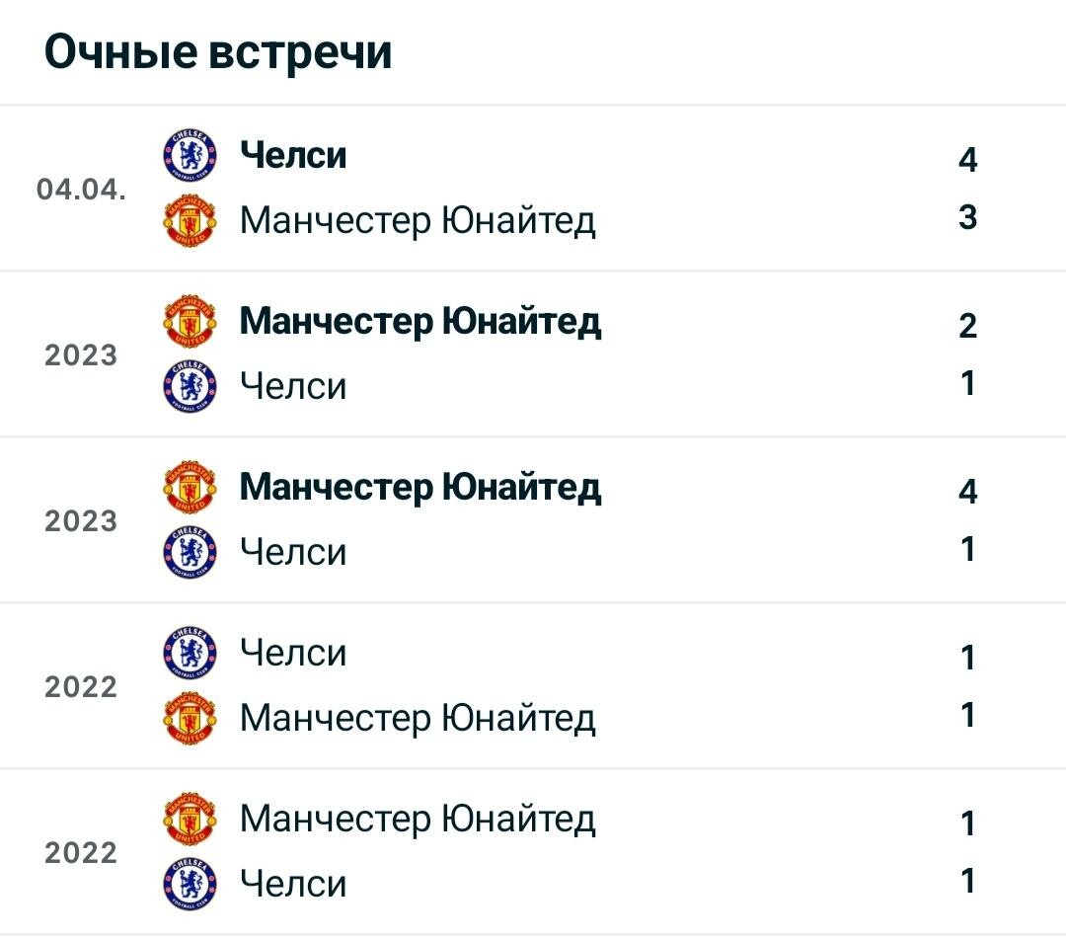Select the 04.04. match date
The width and height of the screenshot is (1066, 941).
tap(81, 189)
